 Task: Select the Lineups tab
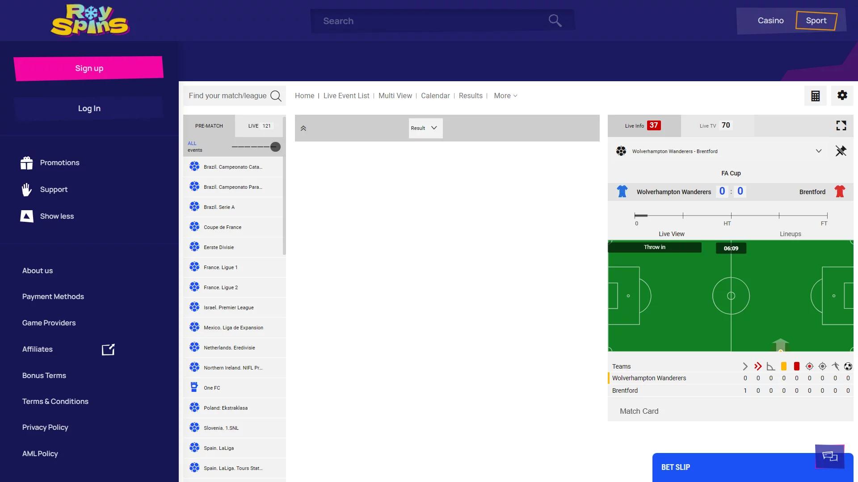click(x=790, y=234)
